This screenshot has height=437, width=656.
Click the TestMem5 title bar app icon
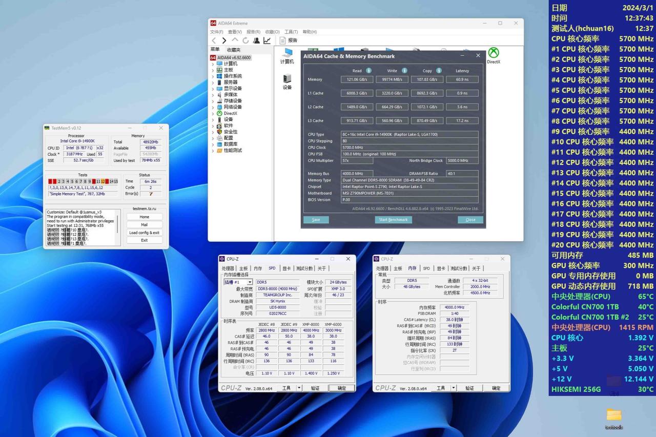pos(47,128)
